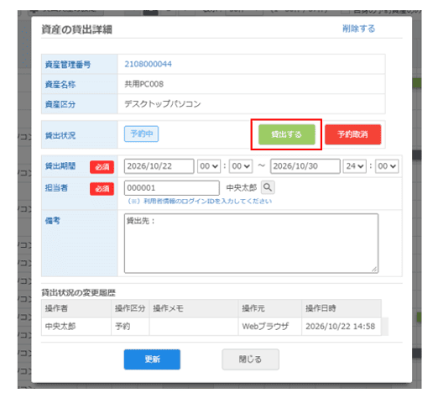The height and width of the screenshot is (393, 433).
Task: Click the green 貸出する button
Action: click(287, 134)
